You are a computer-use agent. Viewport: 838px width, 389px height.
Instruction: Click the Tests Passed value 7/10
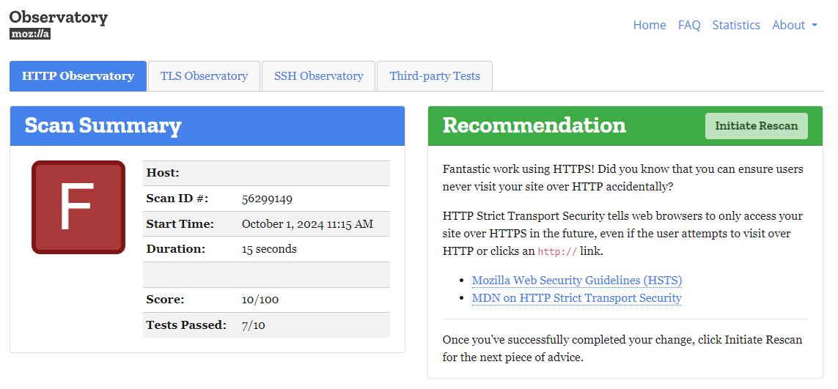point(253,325)
